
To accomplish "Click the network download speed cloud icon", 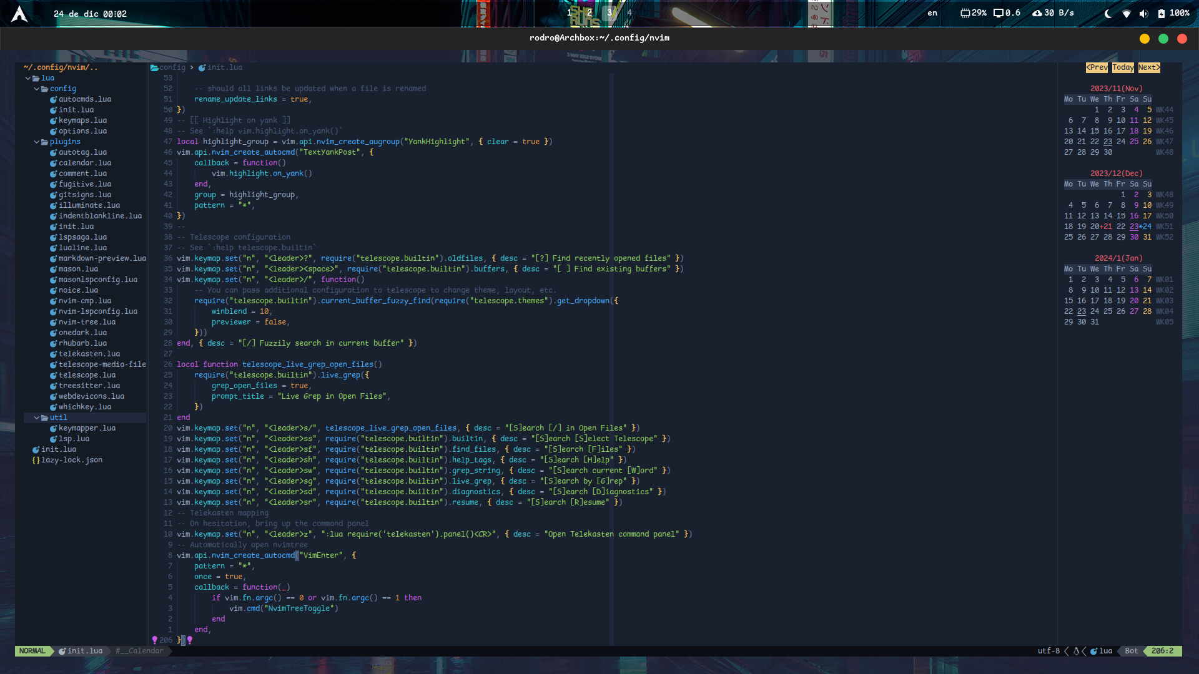I will click(x=1037, y=13).
